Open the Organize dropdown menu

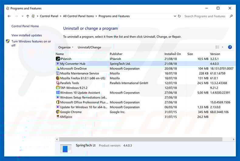(x=66, y=47)
